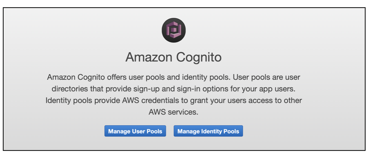Select the first line of the description paragraph

point(173,77)
